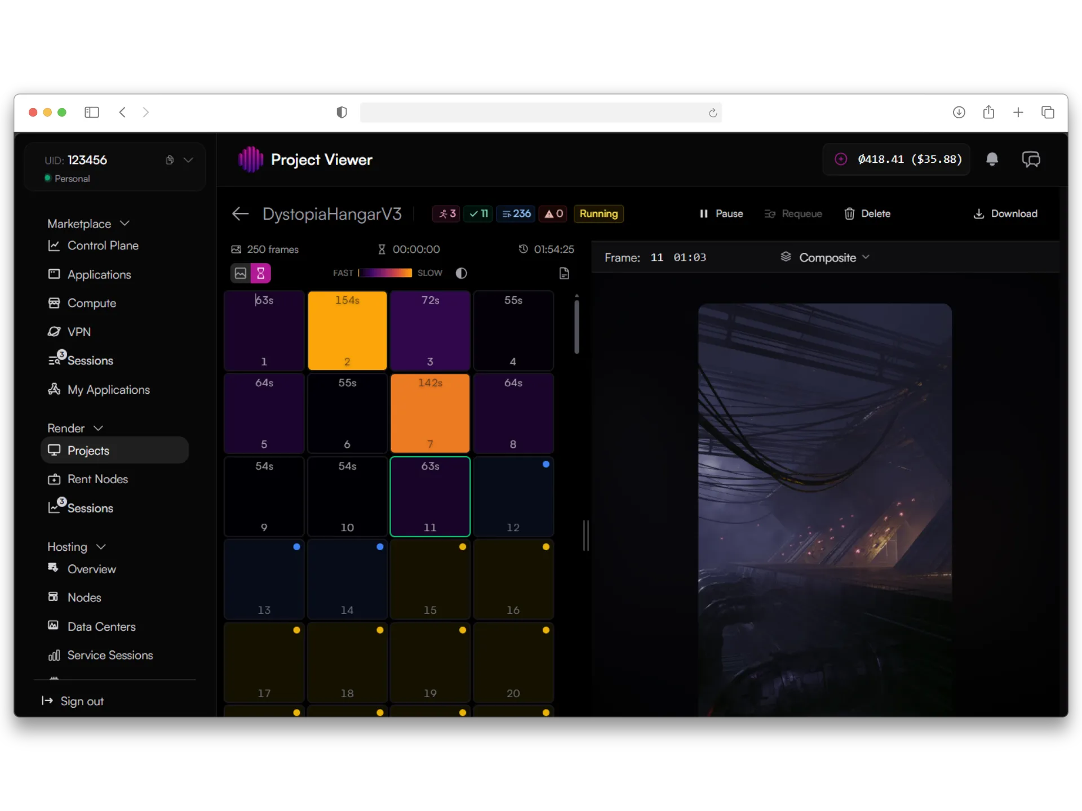The height and width of the screenshot is (811, 1082).
Task: Switch to render time hourglass view
Action: [260, 273]
